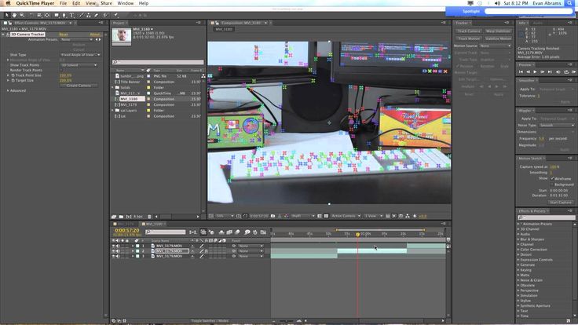Open the View menu
The width and height of the screenshot is (578, 325).
coord(90,3)
